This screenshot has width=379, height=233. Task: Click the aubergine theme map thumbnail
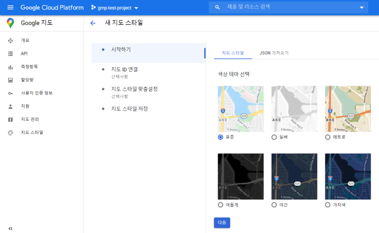click(348, 176)
